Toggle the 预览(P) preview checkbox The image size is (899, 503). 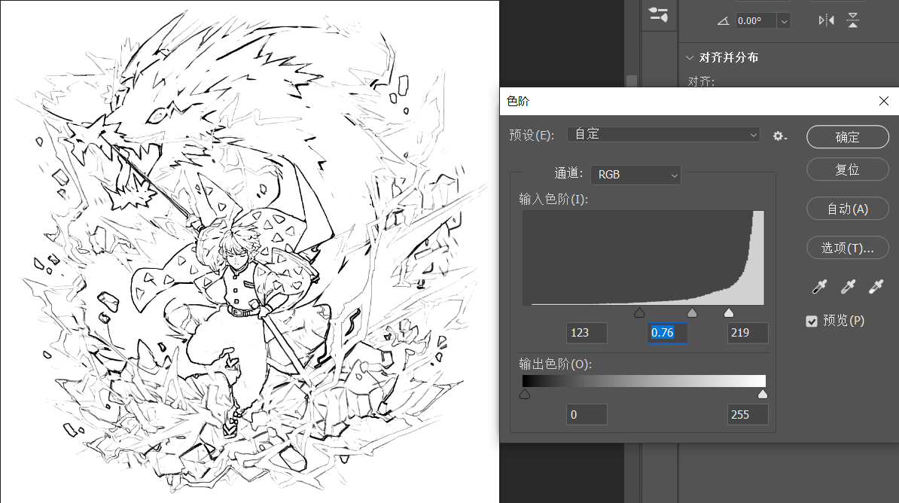click(812, 322)
